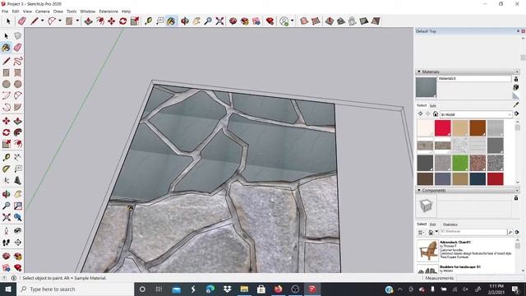Switch to the Components Statistics tab
The image size is (526, 296).
coord(450,224)
